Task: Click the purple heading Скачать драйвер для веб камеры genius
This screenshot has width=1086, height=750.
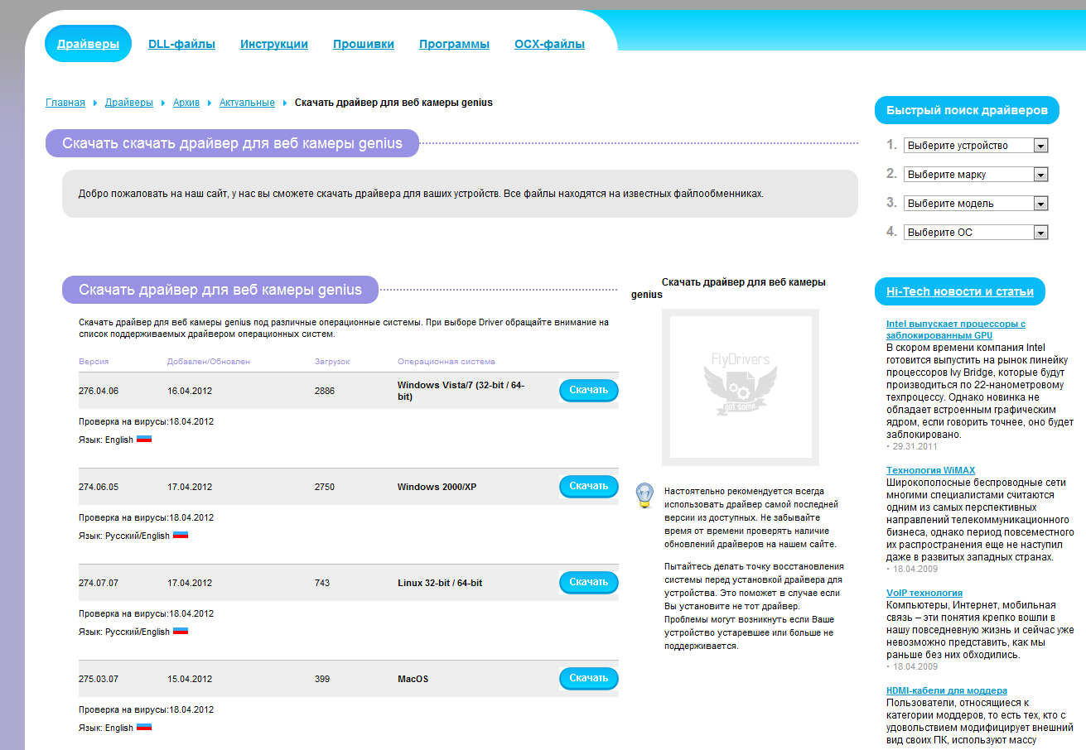Action: click(220, 290)
